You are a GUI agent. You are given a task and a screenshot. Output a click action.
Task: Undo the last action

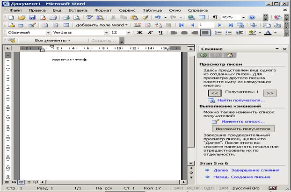[x=158, y=18]
